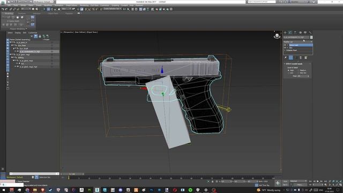This screenshot has width=343, height=193.
Task: Open the Modifier List dropdown
Action: coord(298,42)
